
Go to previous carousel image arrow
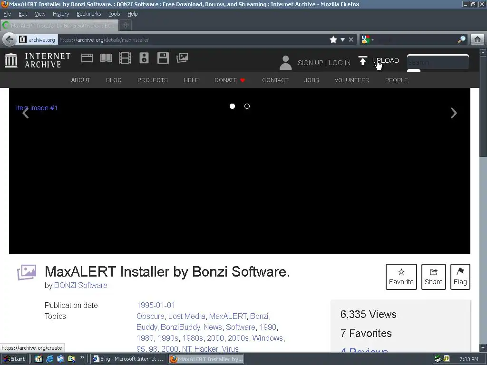pos(26,113)
